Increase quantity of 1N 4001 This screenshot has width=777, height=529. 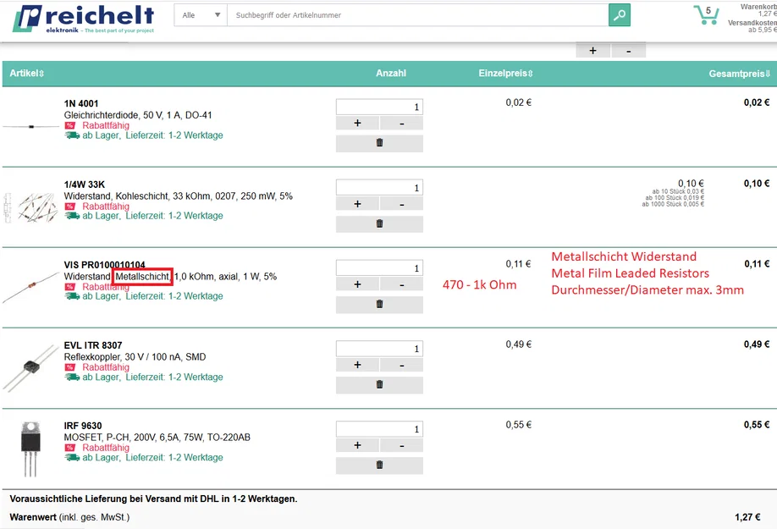point(357,123)
